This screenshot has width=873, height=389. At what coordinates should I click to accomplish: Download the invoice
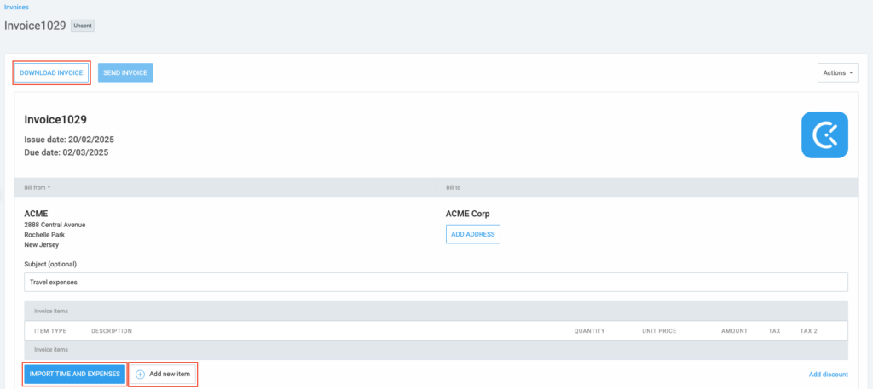pyautogui.click(x=51, y=73)
